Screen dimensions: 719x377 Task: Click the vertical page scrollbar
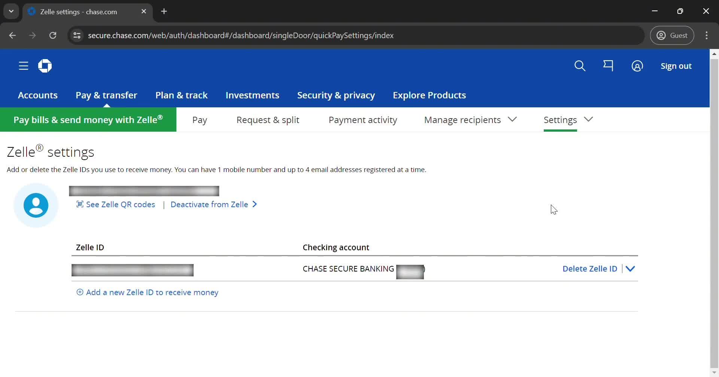click(714, 213)
